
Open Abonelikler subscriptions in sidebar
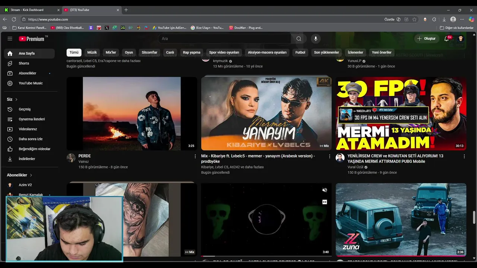pyautogui.click(x=29, y=73)
